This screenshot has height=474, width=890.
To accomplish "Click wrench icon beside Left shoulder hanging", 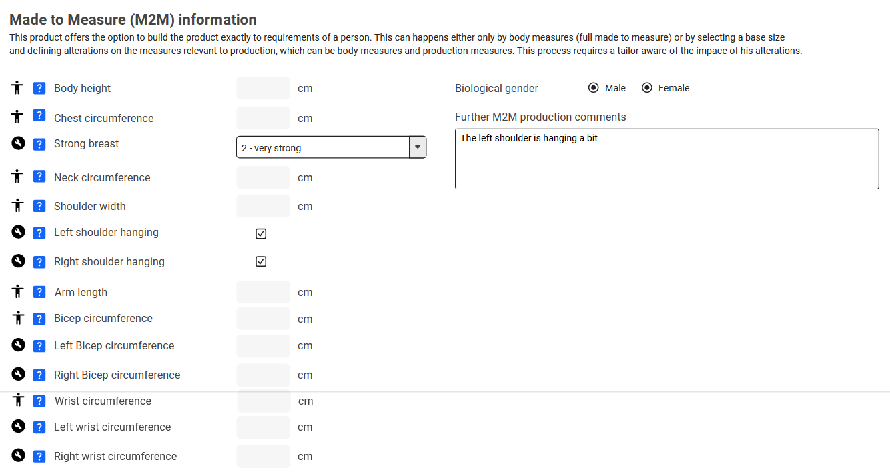I will point(19,232).
